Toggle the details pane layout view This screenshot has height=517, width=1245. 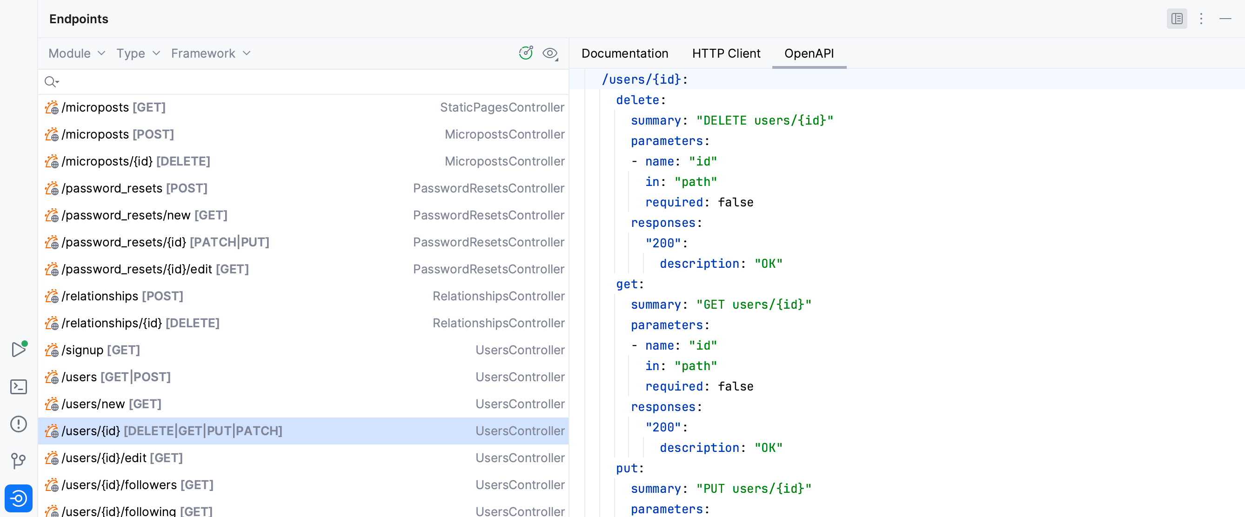1177,19
